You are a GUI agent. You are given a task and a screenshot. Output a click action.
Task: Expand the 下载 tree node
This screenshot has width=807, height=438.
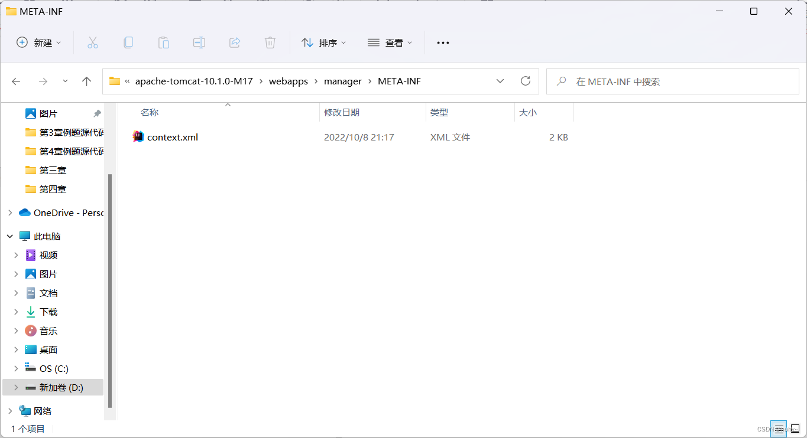(x=16, y=312)
